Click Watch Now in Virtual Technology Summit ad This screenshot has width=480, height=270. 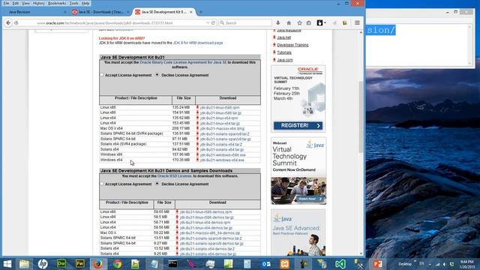[x=310, y=199]
